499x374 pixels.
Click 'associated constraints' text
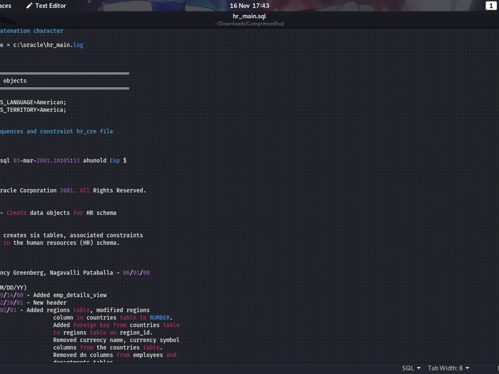[106, 235]
